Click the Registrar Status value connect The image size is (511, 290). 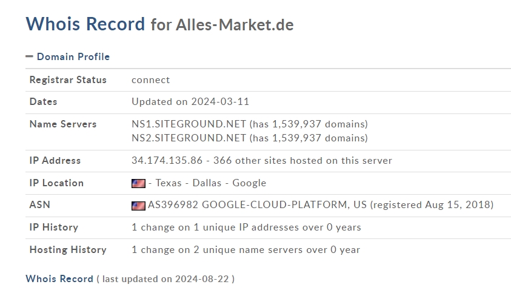pyautogui.click(x=150, y=79)
